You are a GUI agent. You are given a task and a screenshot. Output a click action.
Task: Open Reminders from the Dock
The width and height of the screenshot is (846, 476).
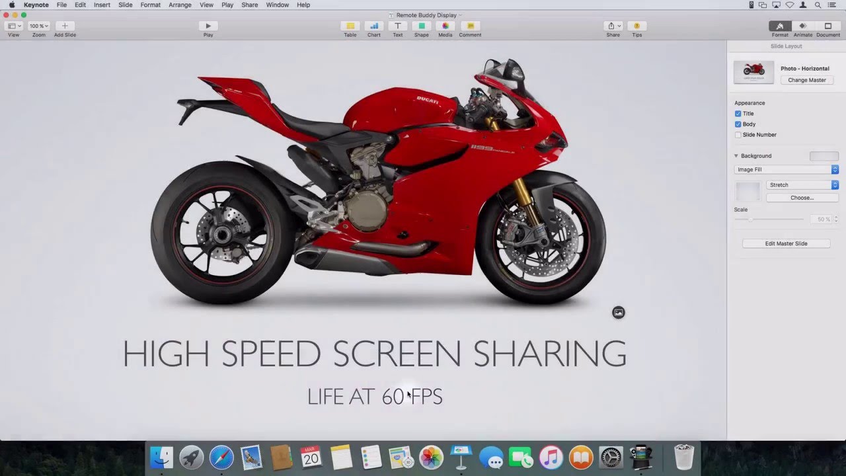[x=371, y=457]
